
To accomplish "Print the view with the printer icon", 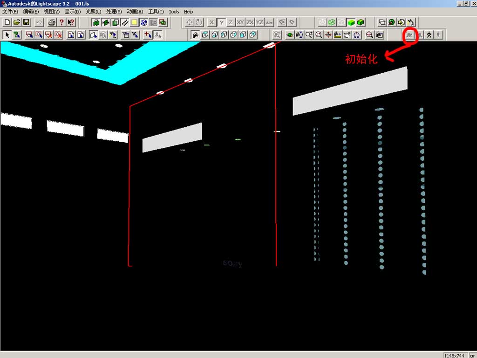I will (x=52, y=22).
